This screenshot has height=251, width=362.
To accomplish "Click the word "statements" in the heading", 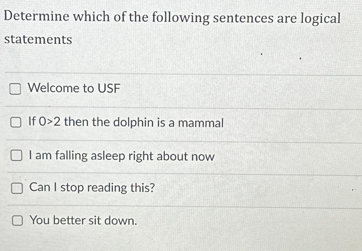I will pos(38,40).
